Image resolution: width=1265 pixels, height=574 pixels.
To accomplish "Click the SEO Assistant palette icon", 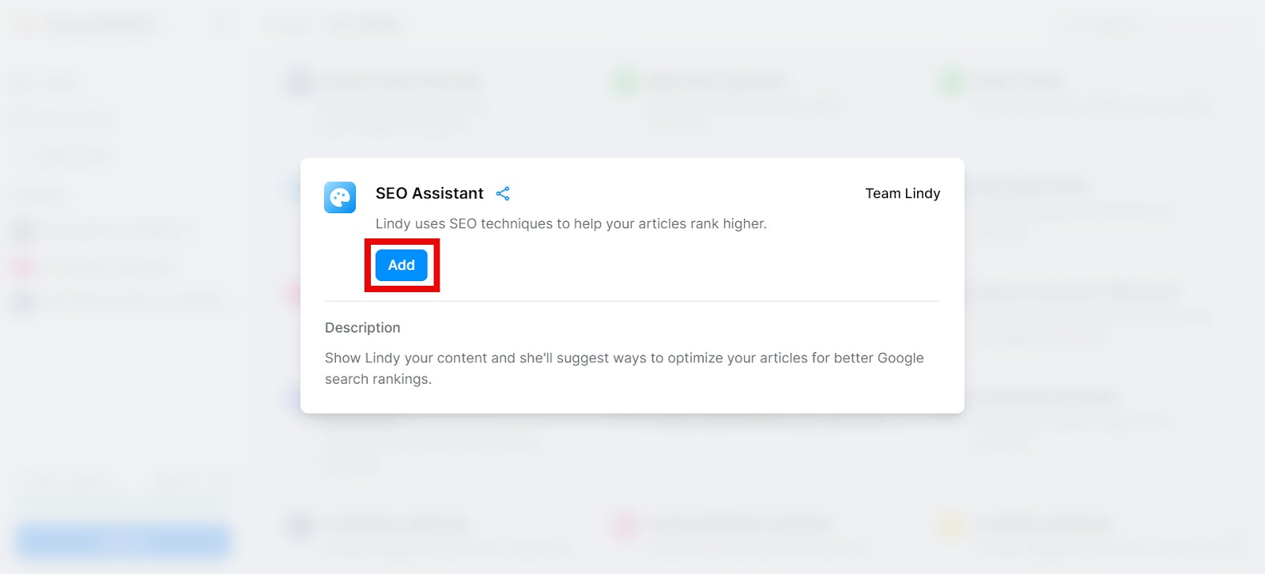I will [x=340, y=197].
